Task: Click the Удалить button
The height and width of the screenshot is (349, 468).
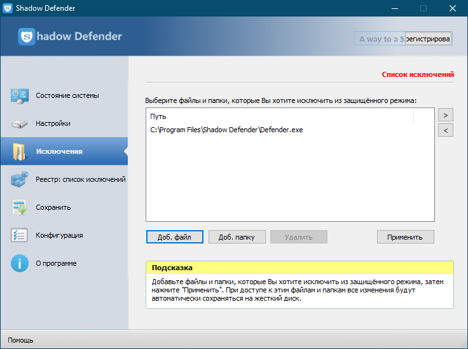Action: [299, 237]
